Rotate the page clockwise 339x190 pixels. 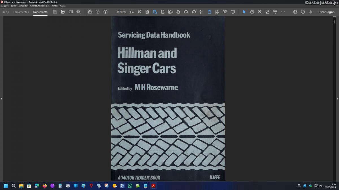[186, 12]
